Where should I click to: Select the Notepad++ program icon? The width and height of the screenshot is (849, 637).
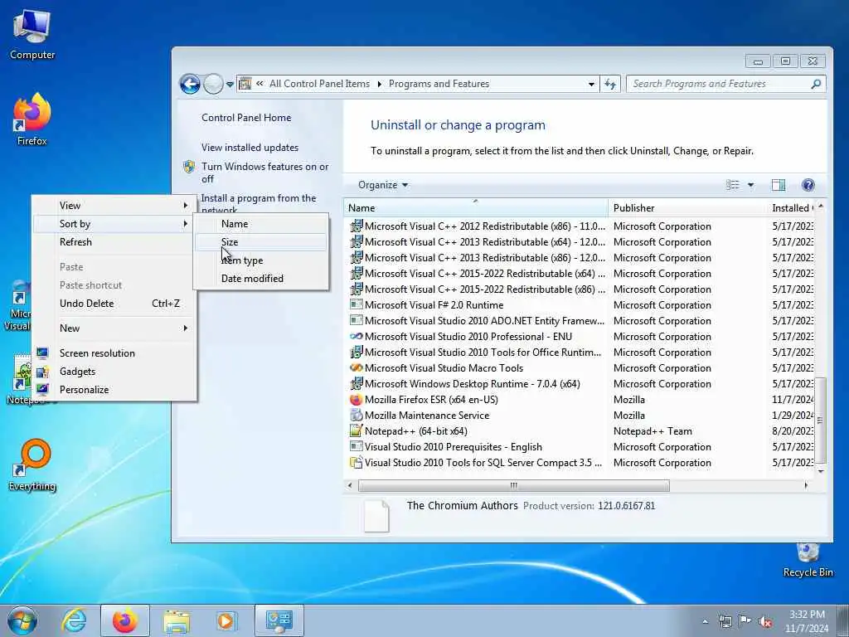[x=356, y=431]
